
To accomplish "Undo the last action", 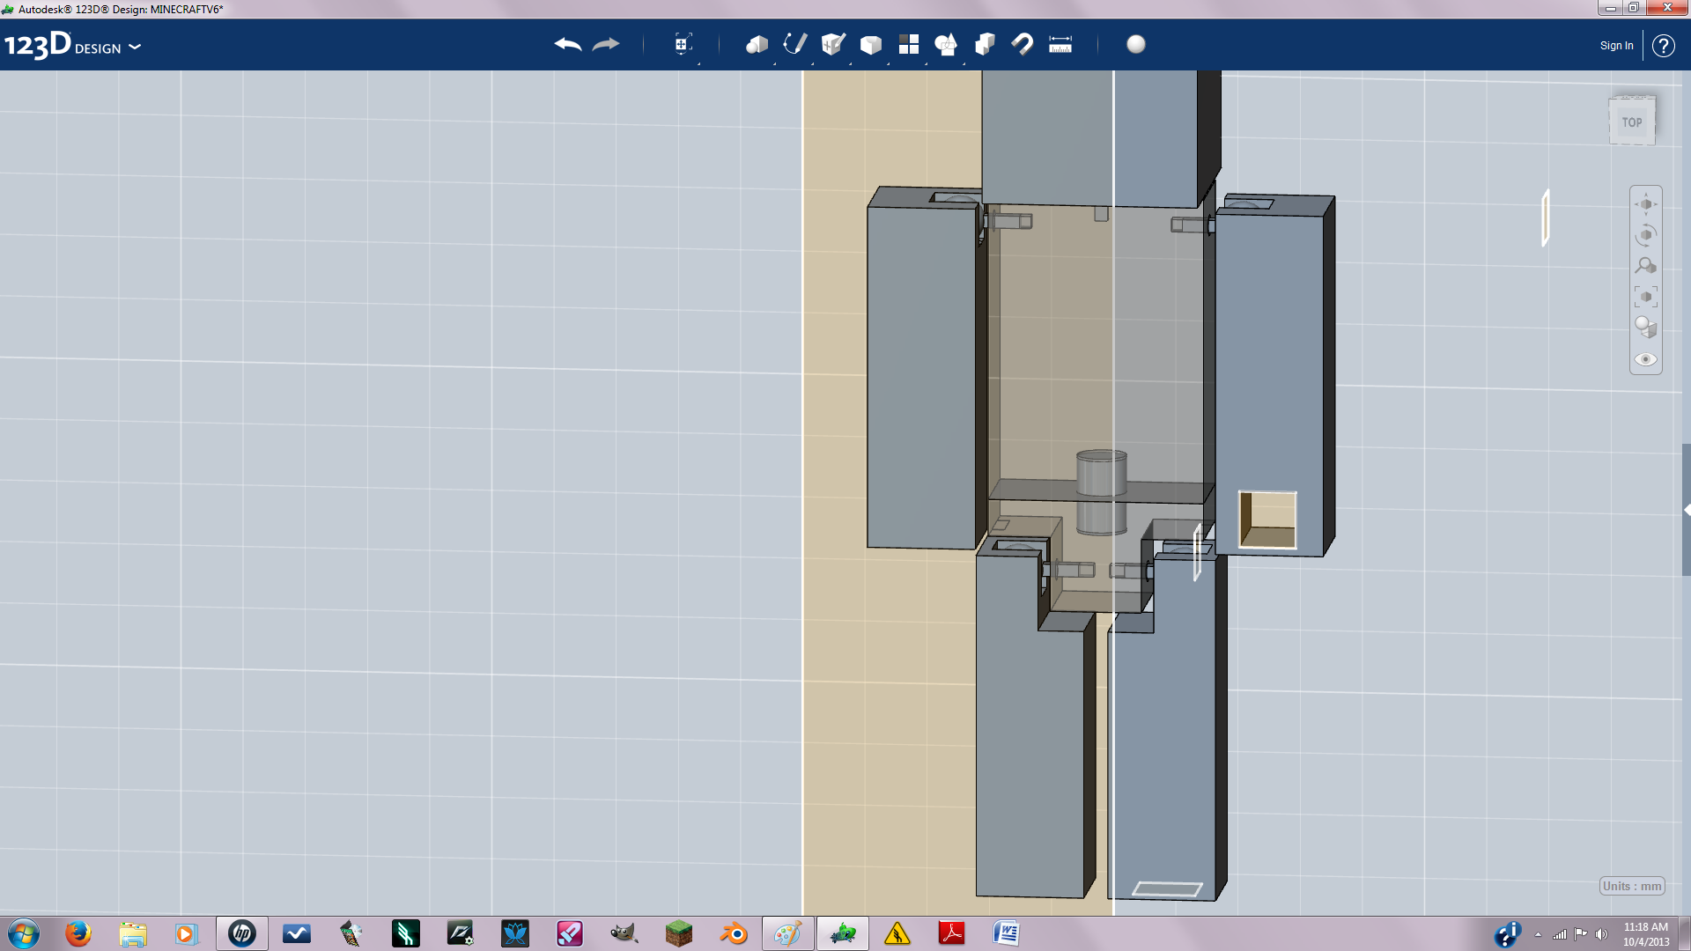I will [x=568, y=44].
